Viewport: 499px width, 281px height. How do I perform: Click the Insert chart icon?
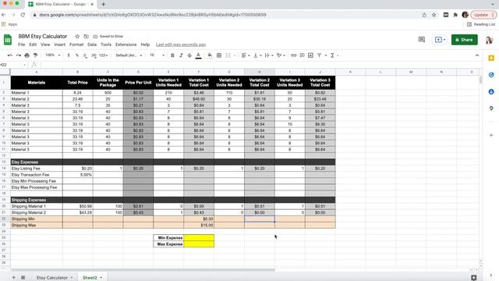coord(310,55)
